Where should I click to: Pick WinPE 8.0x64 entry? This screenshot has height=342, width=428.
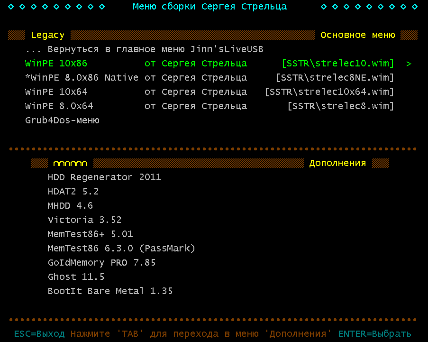pos(59,106)
